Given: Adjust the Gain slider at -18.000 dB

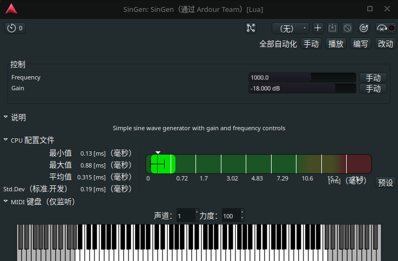Looking at the screenshot, I should click(302, 89).
